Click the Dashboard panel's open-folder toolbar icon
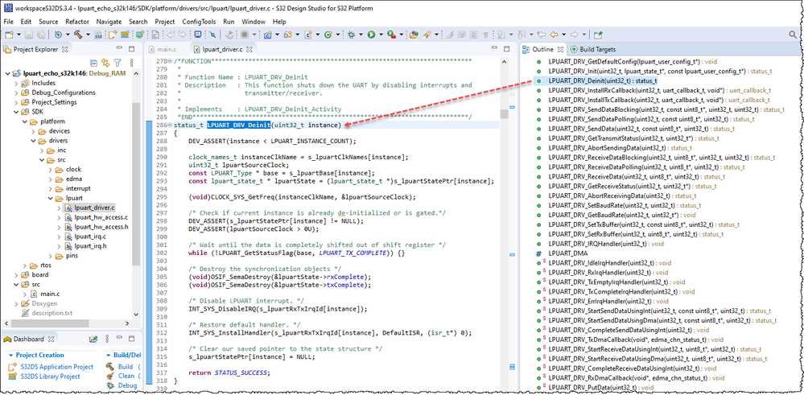The height and width of the screenshot is (395, 804). click(93, 339)
